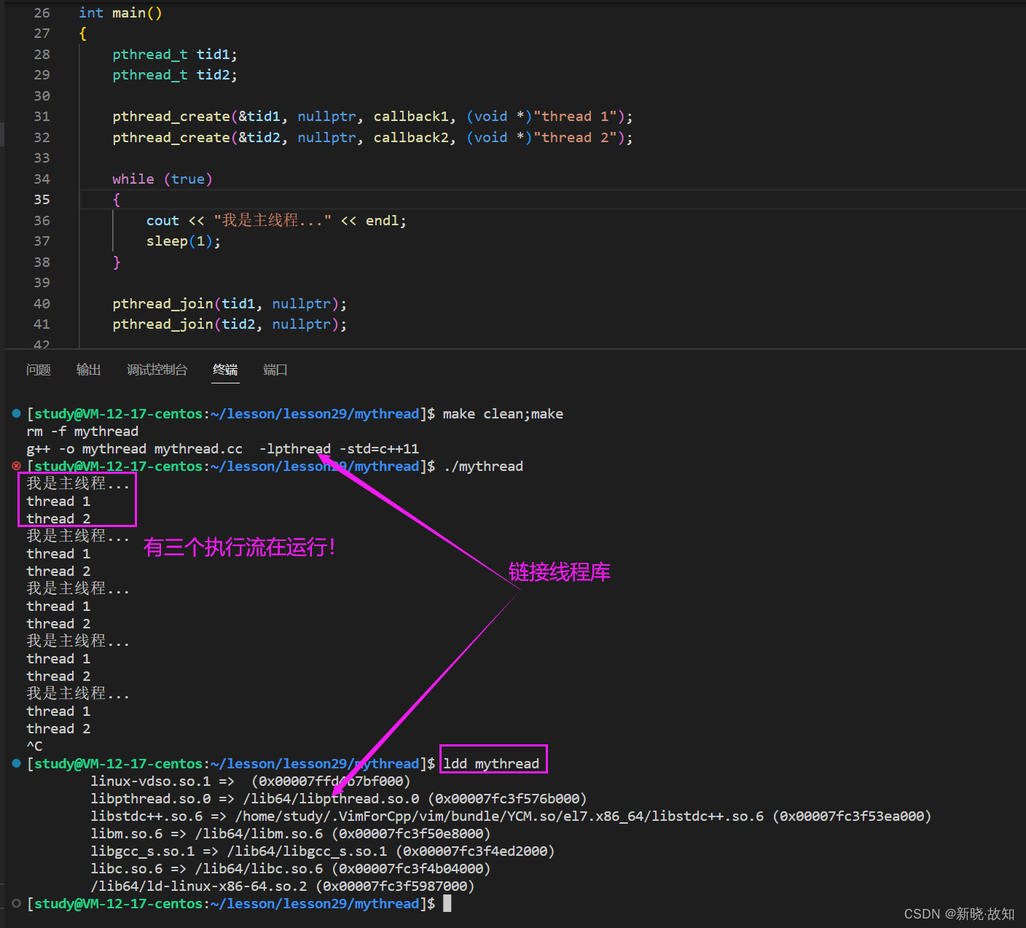Click line number 31 in the gutter
This screenshot has width=1026, height=928.
[x=42, y=117]
